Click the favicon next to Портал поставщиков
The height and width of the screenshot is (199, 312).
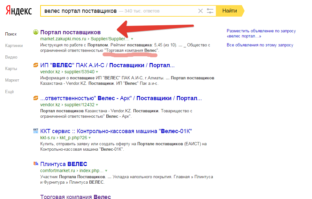pos(36,32)
